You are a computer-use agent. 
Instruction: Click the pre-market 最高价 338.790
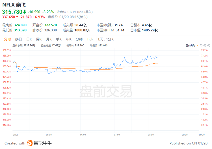click(x=79, y=46)
